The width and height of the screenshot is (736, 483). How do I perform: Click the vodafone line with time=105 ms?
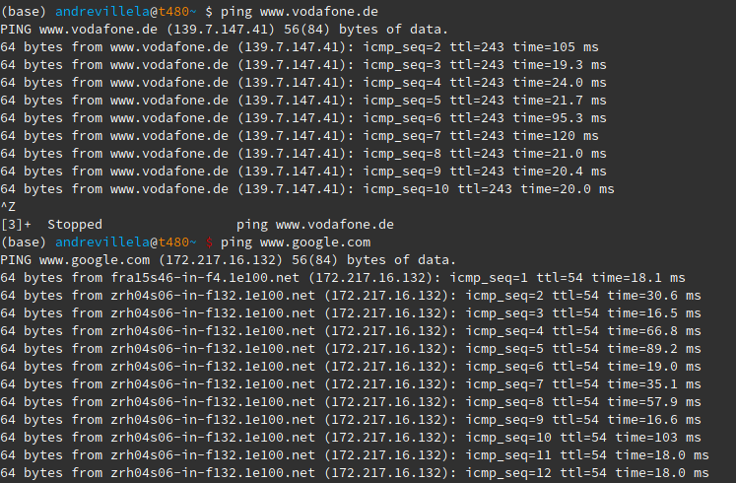300,47
